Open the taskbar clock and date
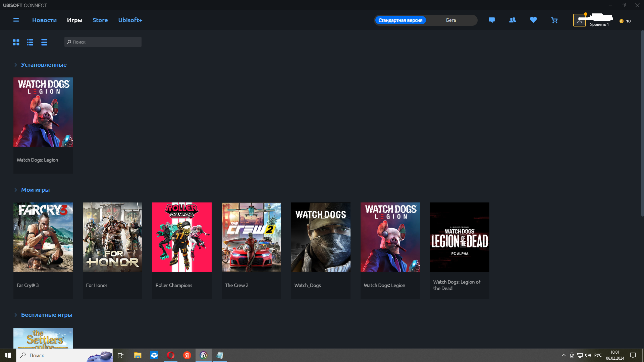Screen dimensions: 644x362 (x=615, y=355)
